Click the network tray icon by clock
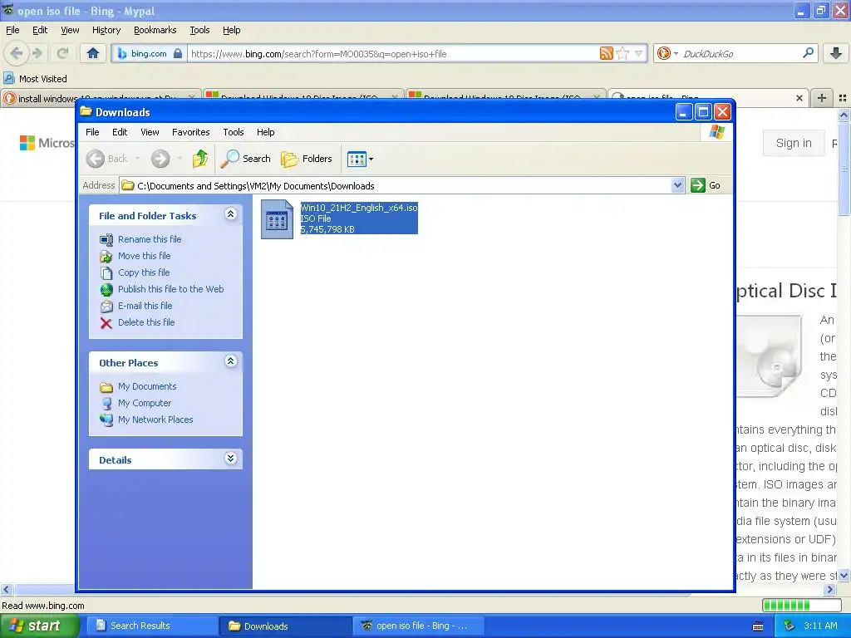 coord(790,626)
